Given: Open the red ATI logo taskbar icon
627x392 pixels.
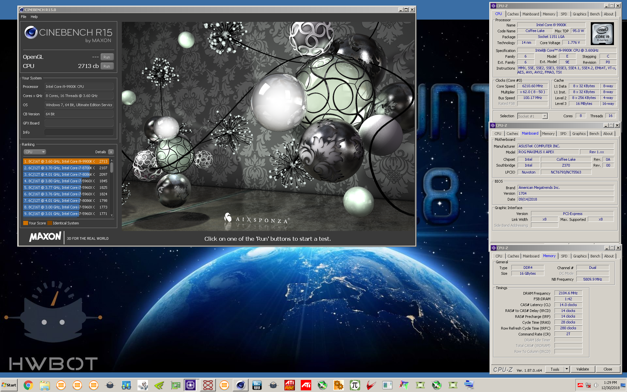Looking at the screenshot, I should point(306,385).
